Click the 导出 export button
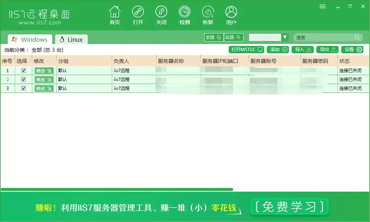 327,50
